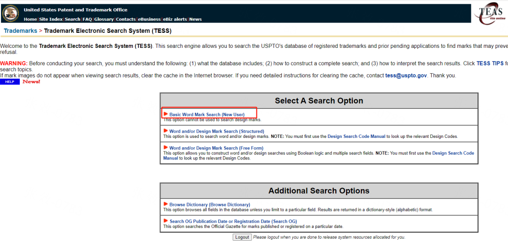Open News in the top navigation
The width and height of the screenshot is (508, 243).
[195, 19]
